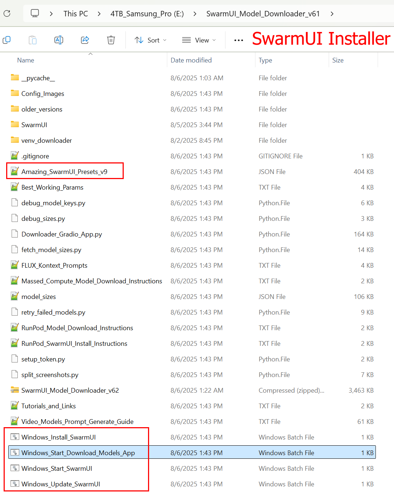Click the .gitignore file icon
Screen dimensions: 394x494
[x=15, y=156]
